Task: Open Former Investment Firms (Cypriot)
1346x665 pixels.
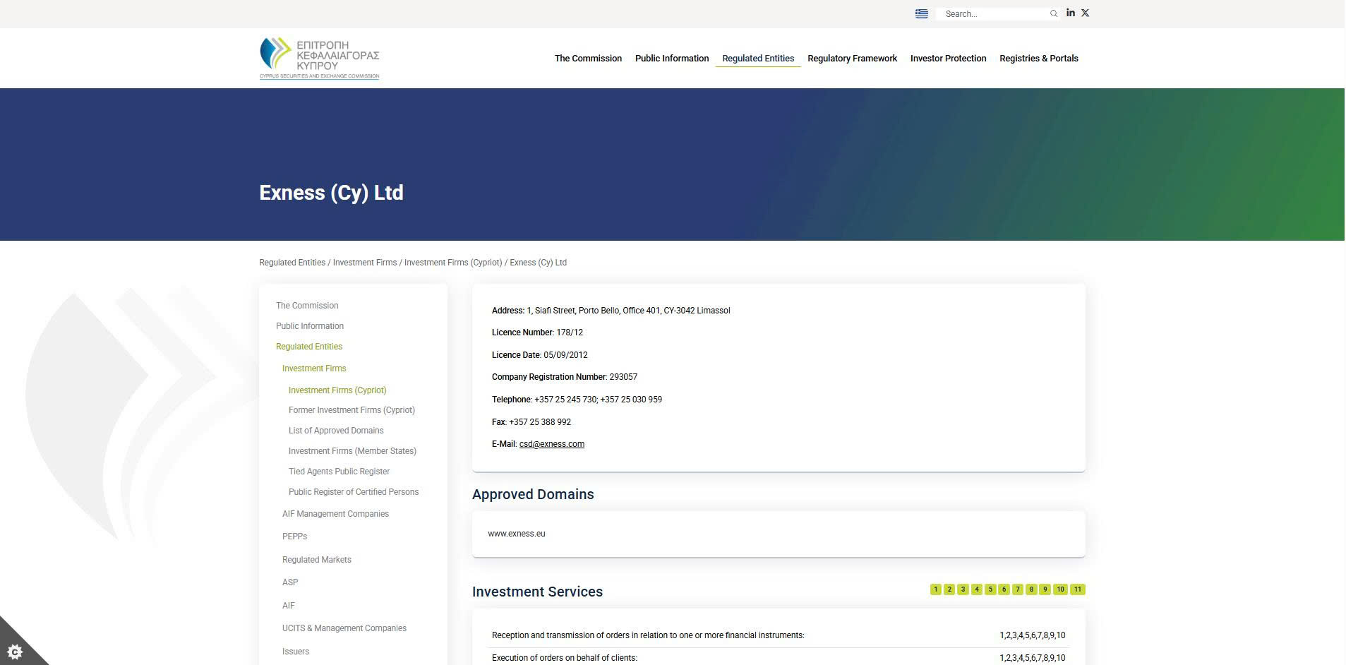Action: click(351, 410)
